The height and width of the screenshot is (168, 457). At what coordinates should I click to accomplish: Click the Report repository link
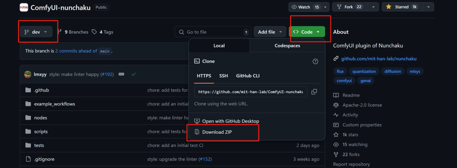(x=352, y=164)
